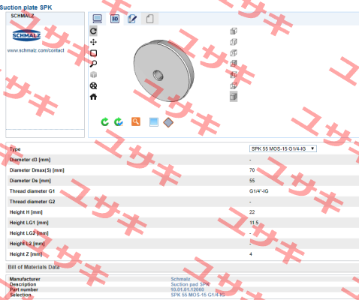Click the Height H [mm] label
The height and width of the screenshot is (300, 359).
(x=26, y=212)
